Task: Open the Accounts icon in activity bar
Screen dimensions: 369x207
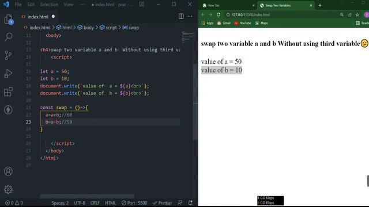Action: coord(8,171)
